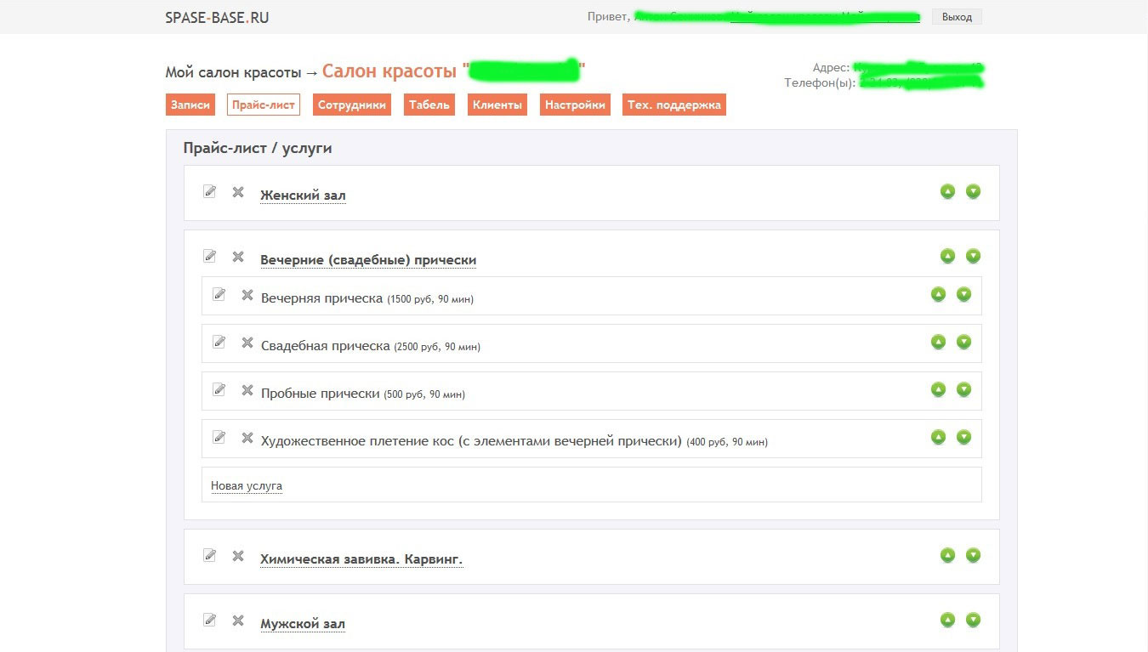Move Вечерние (свадебные) прически category up
Screen dimensions: 1148x652
tap(948, 256)
